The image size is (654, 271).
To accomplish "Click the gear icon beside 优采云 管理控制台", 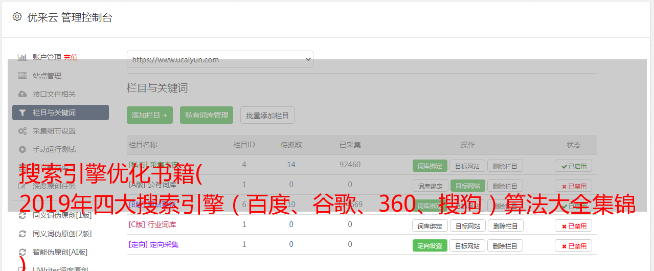I will 17,17.
